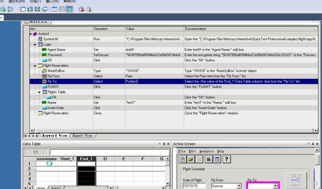
Task: Click down arrow of Data Table vertical scrollbar
Action: coord(168,184)
